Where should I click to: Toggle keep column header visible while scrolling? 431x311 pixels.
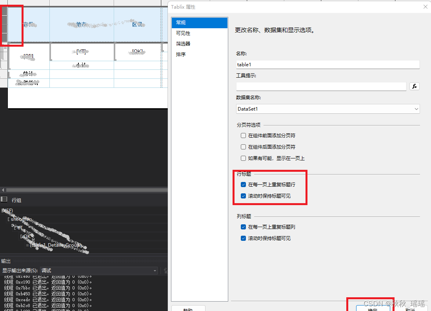(x=243, y=238)
